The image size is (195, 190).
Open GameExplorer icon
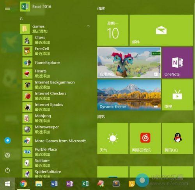pos(27,63)
